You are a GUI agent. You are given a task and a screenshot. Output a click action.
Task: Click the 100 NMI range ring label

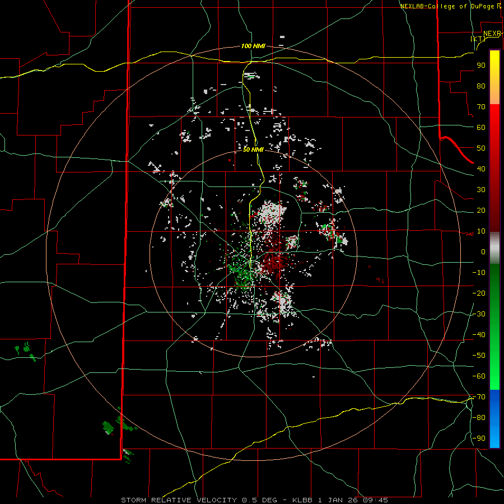(x=253, y=46)
